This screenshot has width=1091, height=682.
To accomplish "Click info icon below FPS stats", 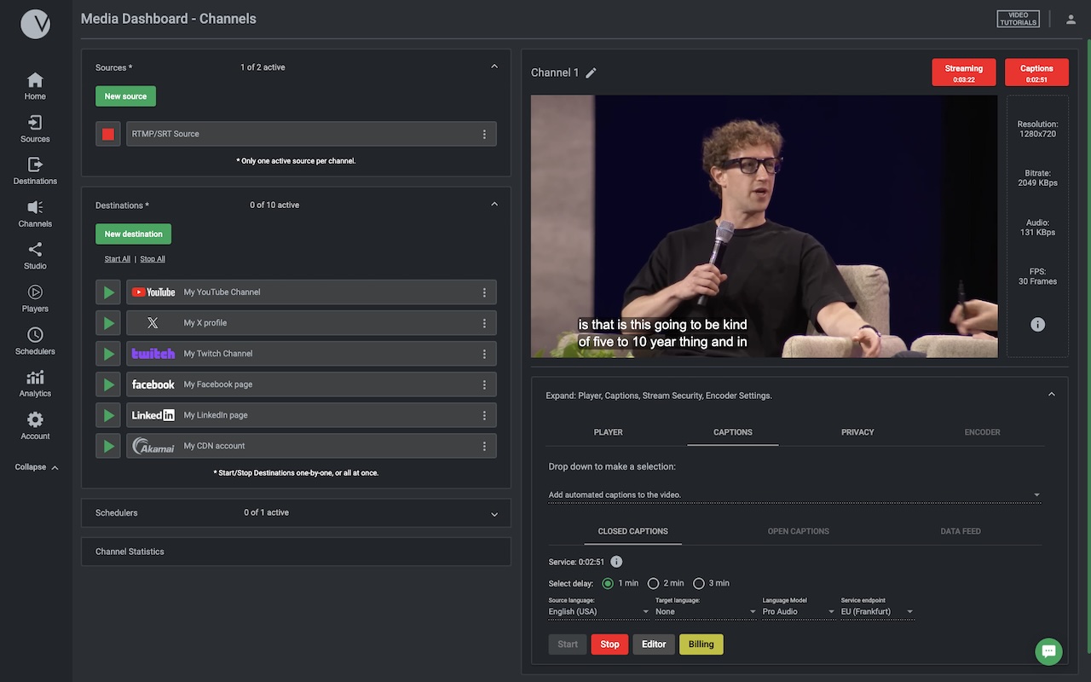I will tap(1037, 325).
